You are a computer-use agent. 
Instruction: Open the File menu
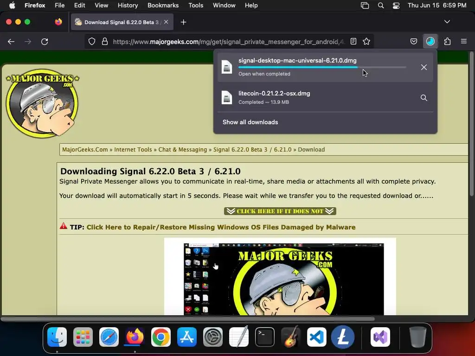point(60,5)
